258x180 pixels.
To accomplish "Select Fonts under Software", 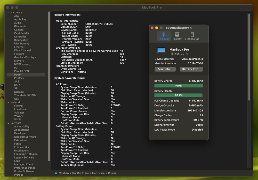I will point(18,144).
